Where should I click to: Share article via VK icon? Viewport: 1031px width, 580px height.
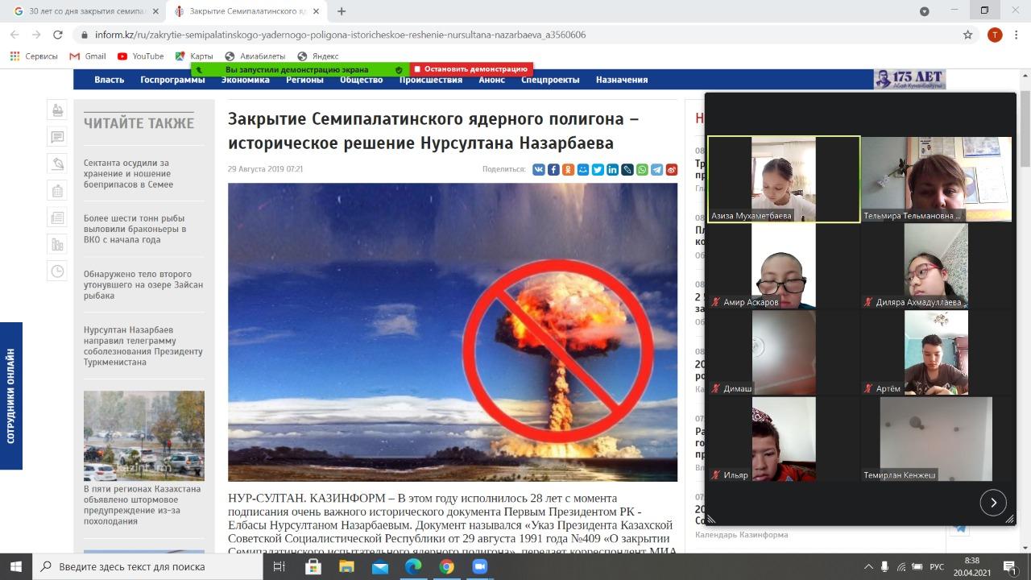click(540, 170)
